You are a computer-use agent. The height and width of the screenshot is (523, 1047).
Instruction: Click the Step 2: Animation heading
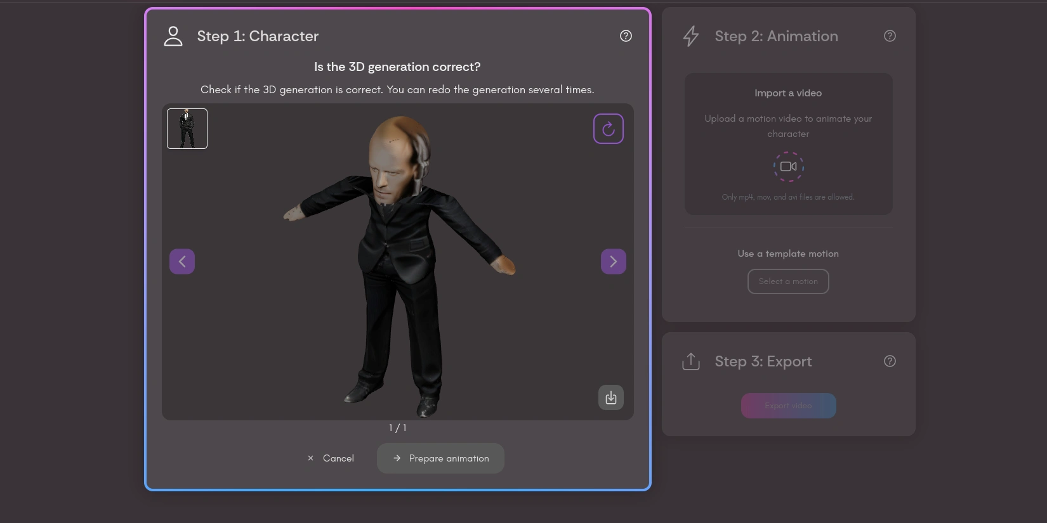pyautogui.click(x=776, y=36)
